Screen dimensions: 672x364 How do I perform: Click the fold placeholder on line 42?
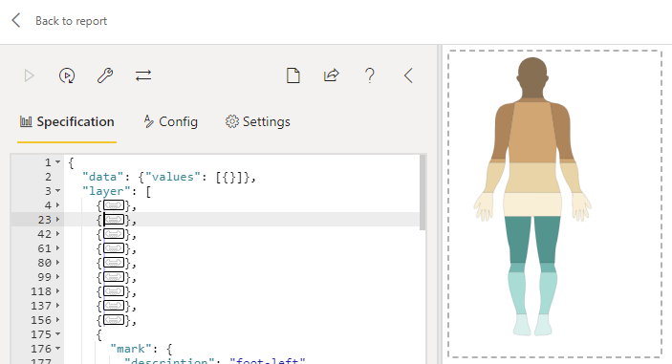pos(114,234)
